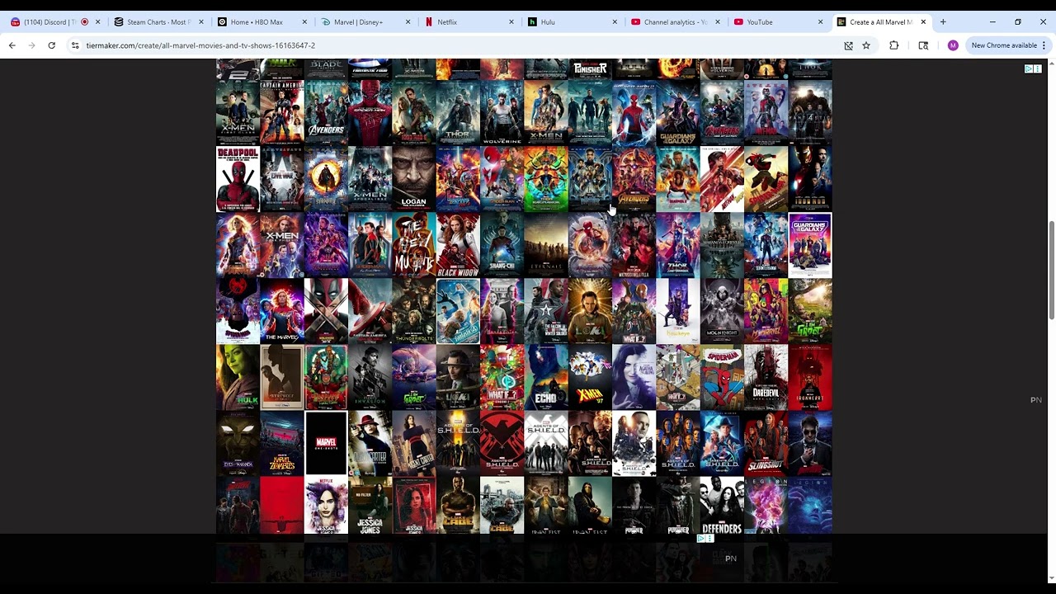Open a new browser tab
This screenshot has height=594, width=1056.
click(x=943, y=22)
